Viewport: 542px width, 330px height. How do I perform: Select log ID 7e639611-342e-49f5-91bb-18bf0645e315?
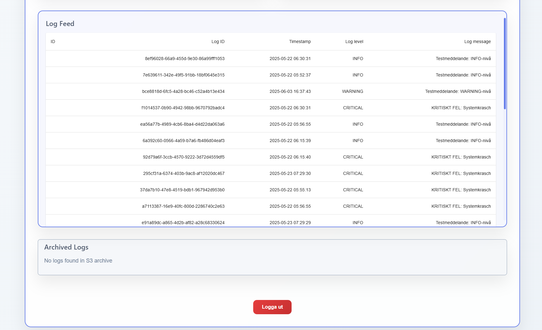coord(184,75)
